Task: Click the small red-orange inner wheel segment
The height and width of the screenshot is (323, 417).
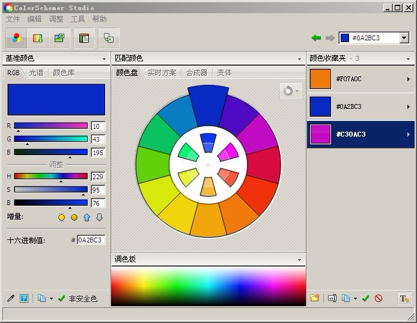Action: click(x=228, y=177)
